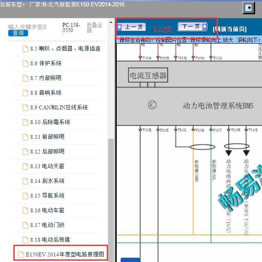
Task: Click the document icon beside 8.15 导航系统
Action: point(26,196)
